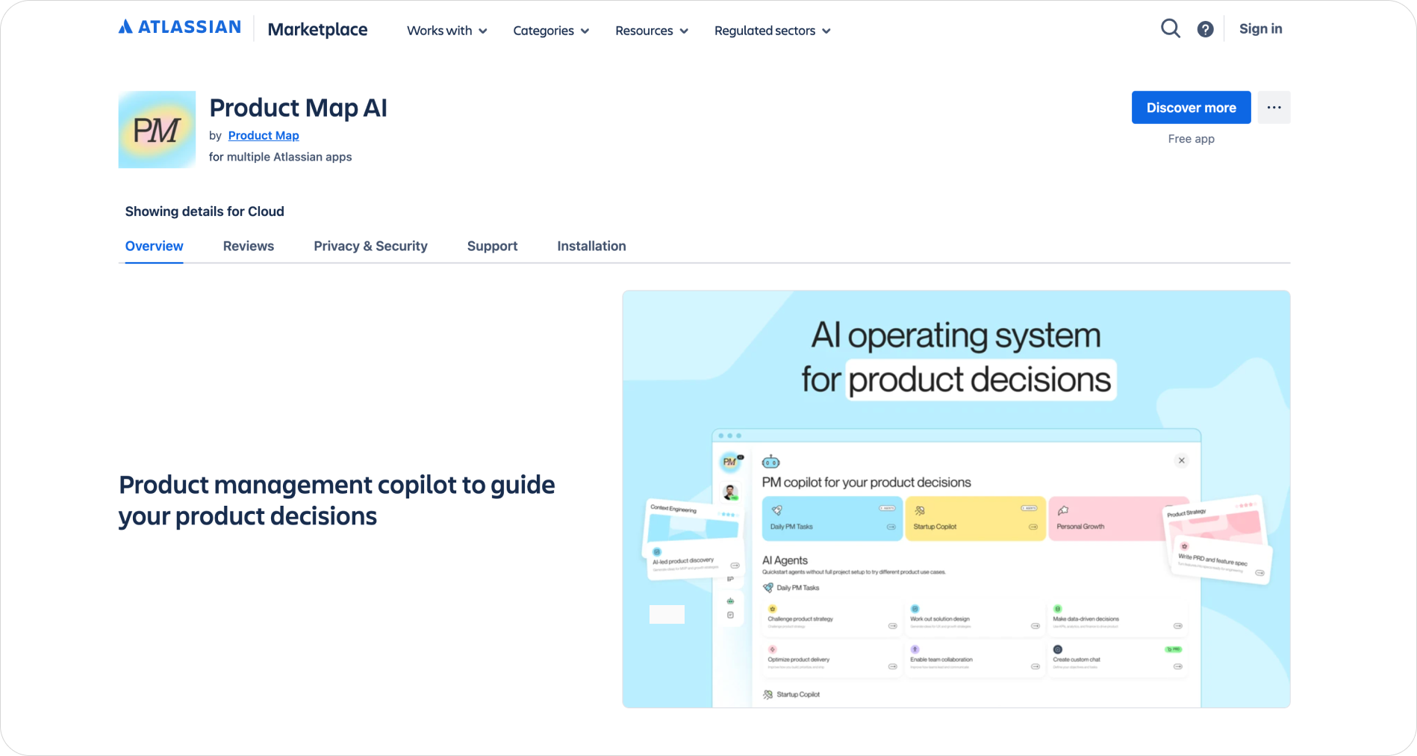
Task: Click the Discover more button
Action: point(1191,108)
